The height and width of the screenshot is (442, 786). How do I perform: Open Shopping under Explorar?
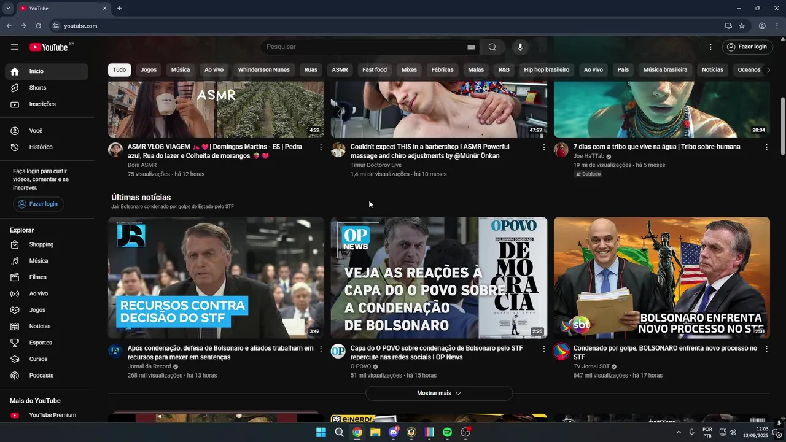click(x=47, y=244)
